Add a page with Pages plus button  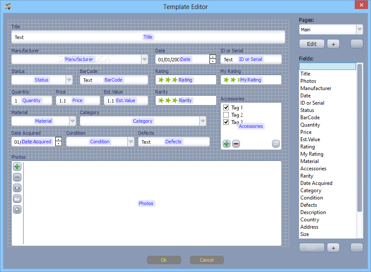tap(333, 44)
